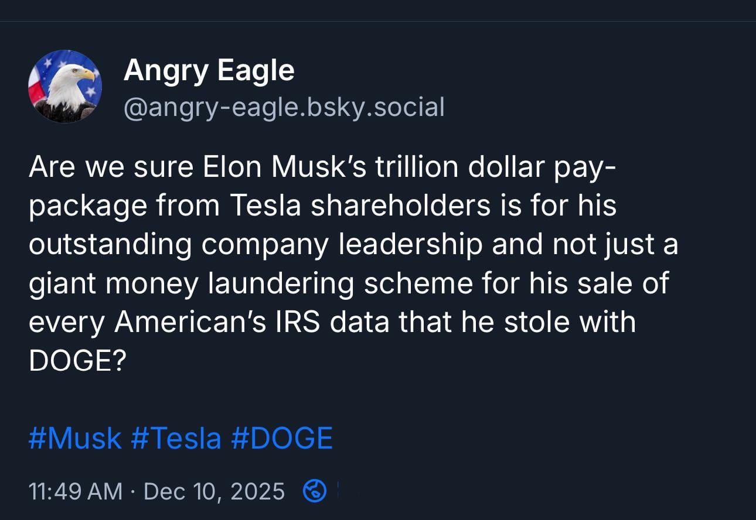Click "he stole with" in post text
This screenshot has height=520, width=756.
557,322
